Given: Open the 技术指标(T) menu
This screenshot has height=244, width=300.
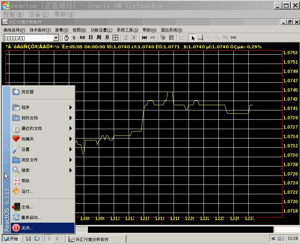Looking at the screenshot, I should coord(40,30).
